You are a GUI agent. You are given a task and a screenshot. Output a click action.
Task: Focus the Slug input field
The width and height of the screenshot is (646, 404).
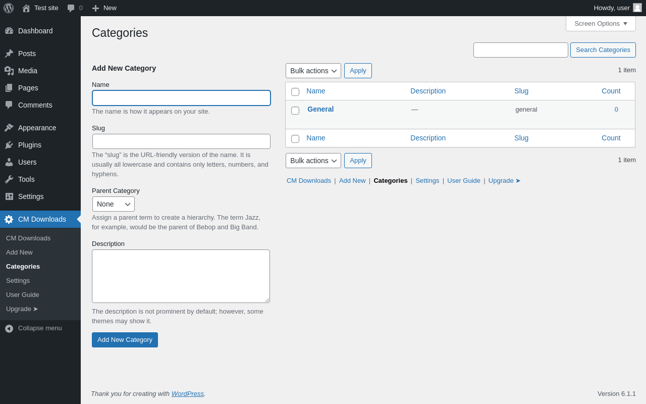pyautogui.click(x=181, y=141)
